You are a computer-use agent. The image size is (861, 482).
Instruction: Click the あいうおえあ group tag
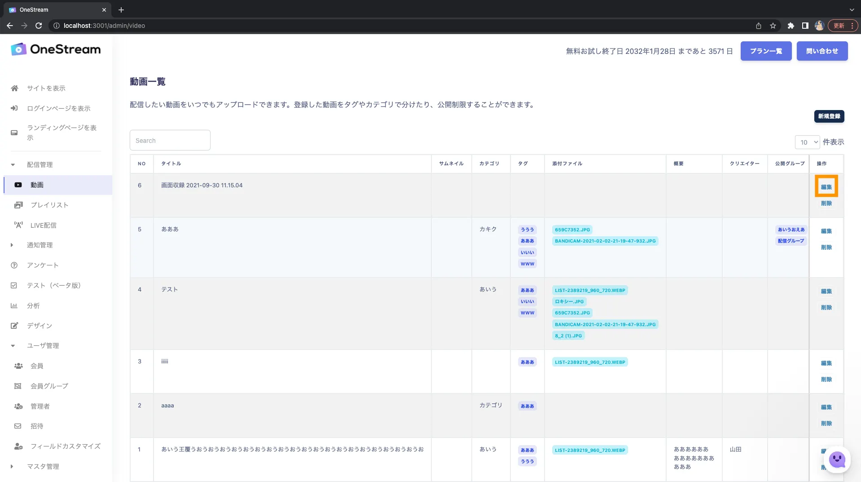coord(791,230)
